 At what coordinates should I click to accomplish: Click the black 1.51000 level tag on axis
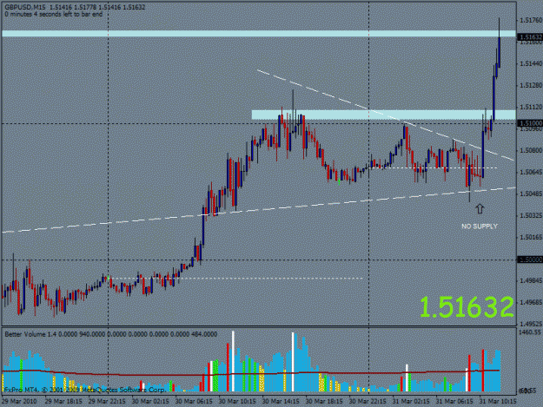pos(530,123)
